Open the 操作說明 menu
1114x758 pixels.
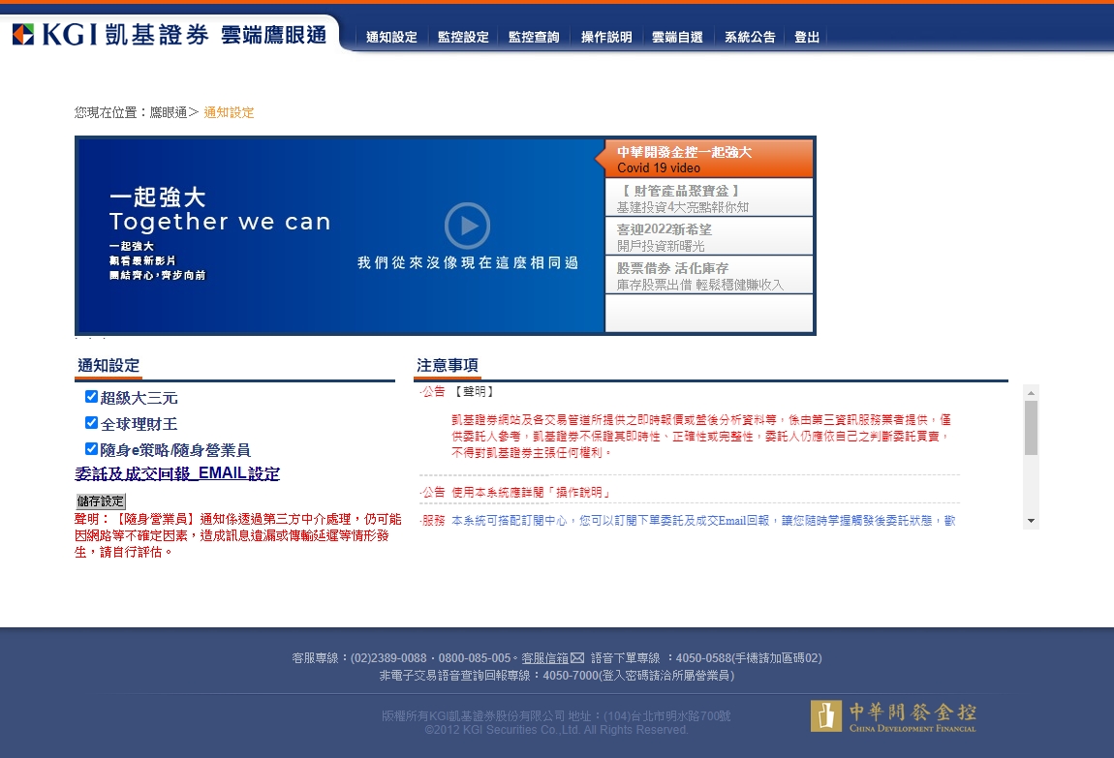click(x=606, y=37)
